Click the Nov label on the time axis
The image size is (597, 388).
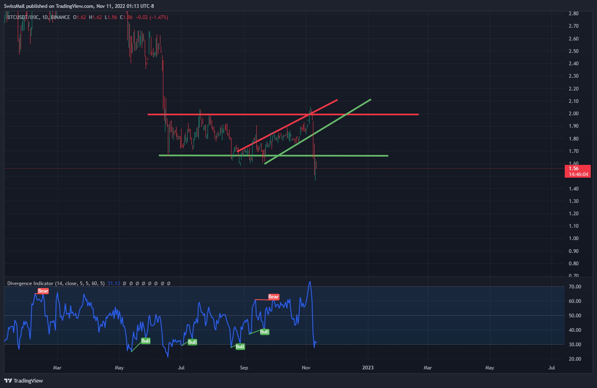[x=306, y=368]
